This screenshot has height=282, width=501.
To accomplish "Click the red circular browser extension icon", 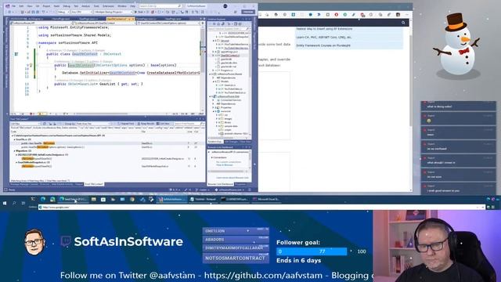I will (x=336, y=14).
